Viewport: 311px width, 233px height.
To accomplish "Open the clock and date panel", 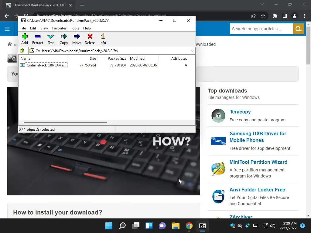I will coord(288,226).
